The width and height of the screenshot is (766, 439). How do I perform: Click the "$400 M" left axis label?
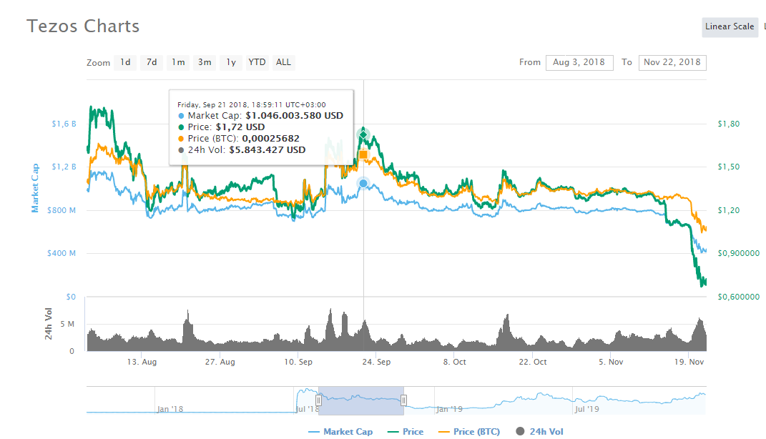pyautogui.click(x=62, y=253)
